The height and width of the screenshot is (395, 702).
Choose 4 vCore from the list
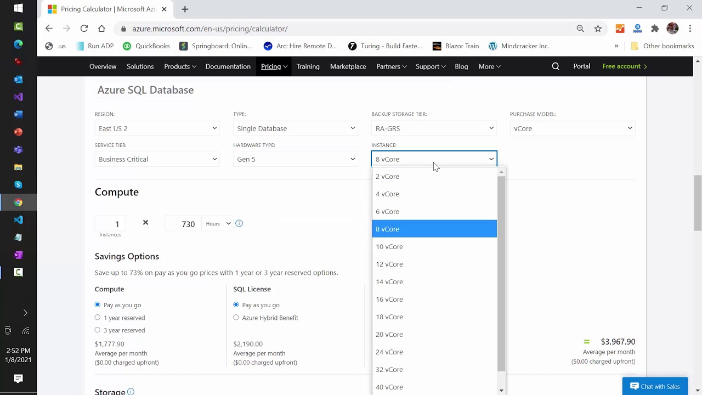pos(434,194)
